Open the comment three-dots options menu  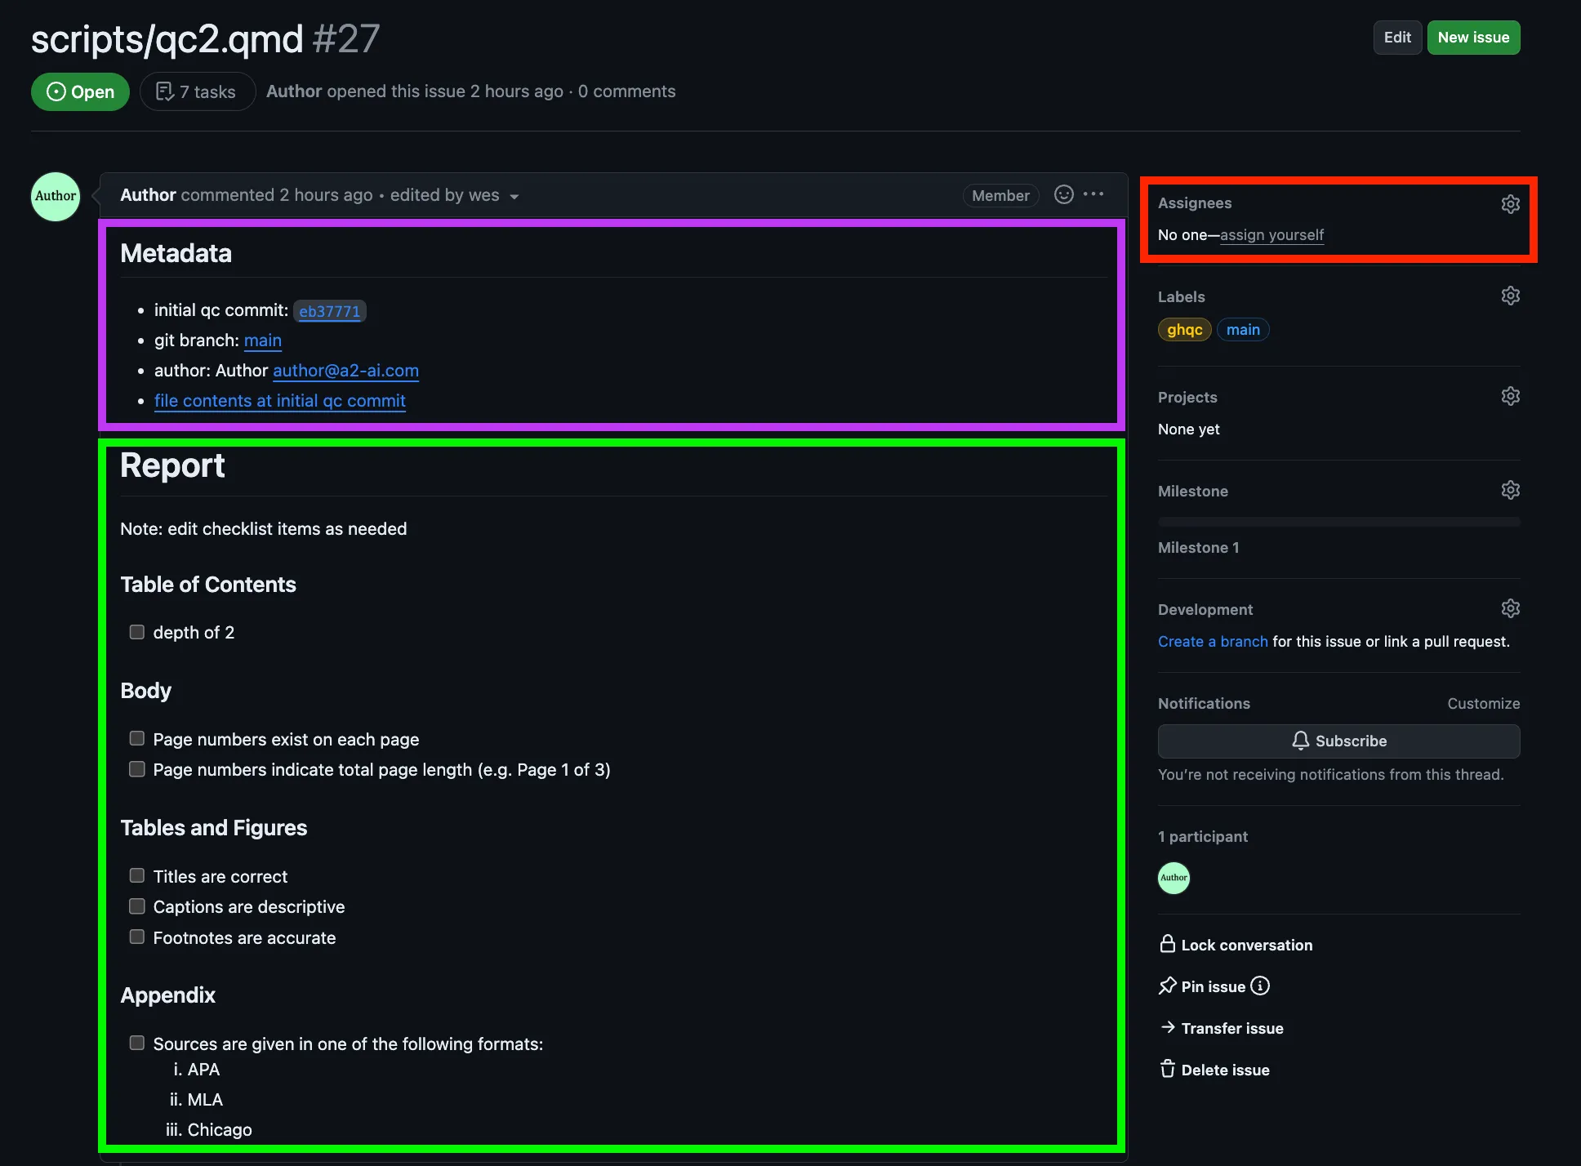click(x=1093, y=194)
